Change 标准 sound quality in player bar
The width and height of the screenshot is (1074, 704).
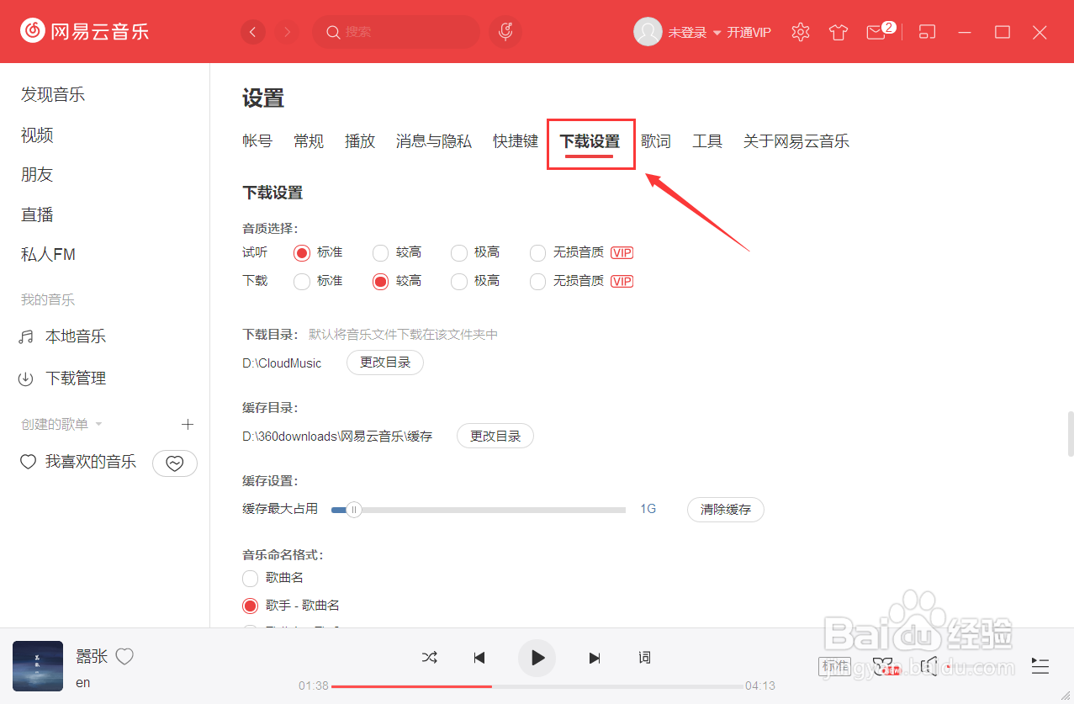coord(834,667)
